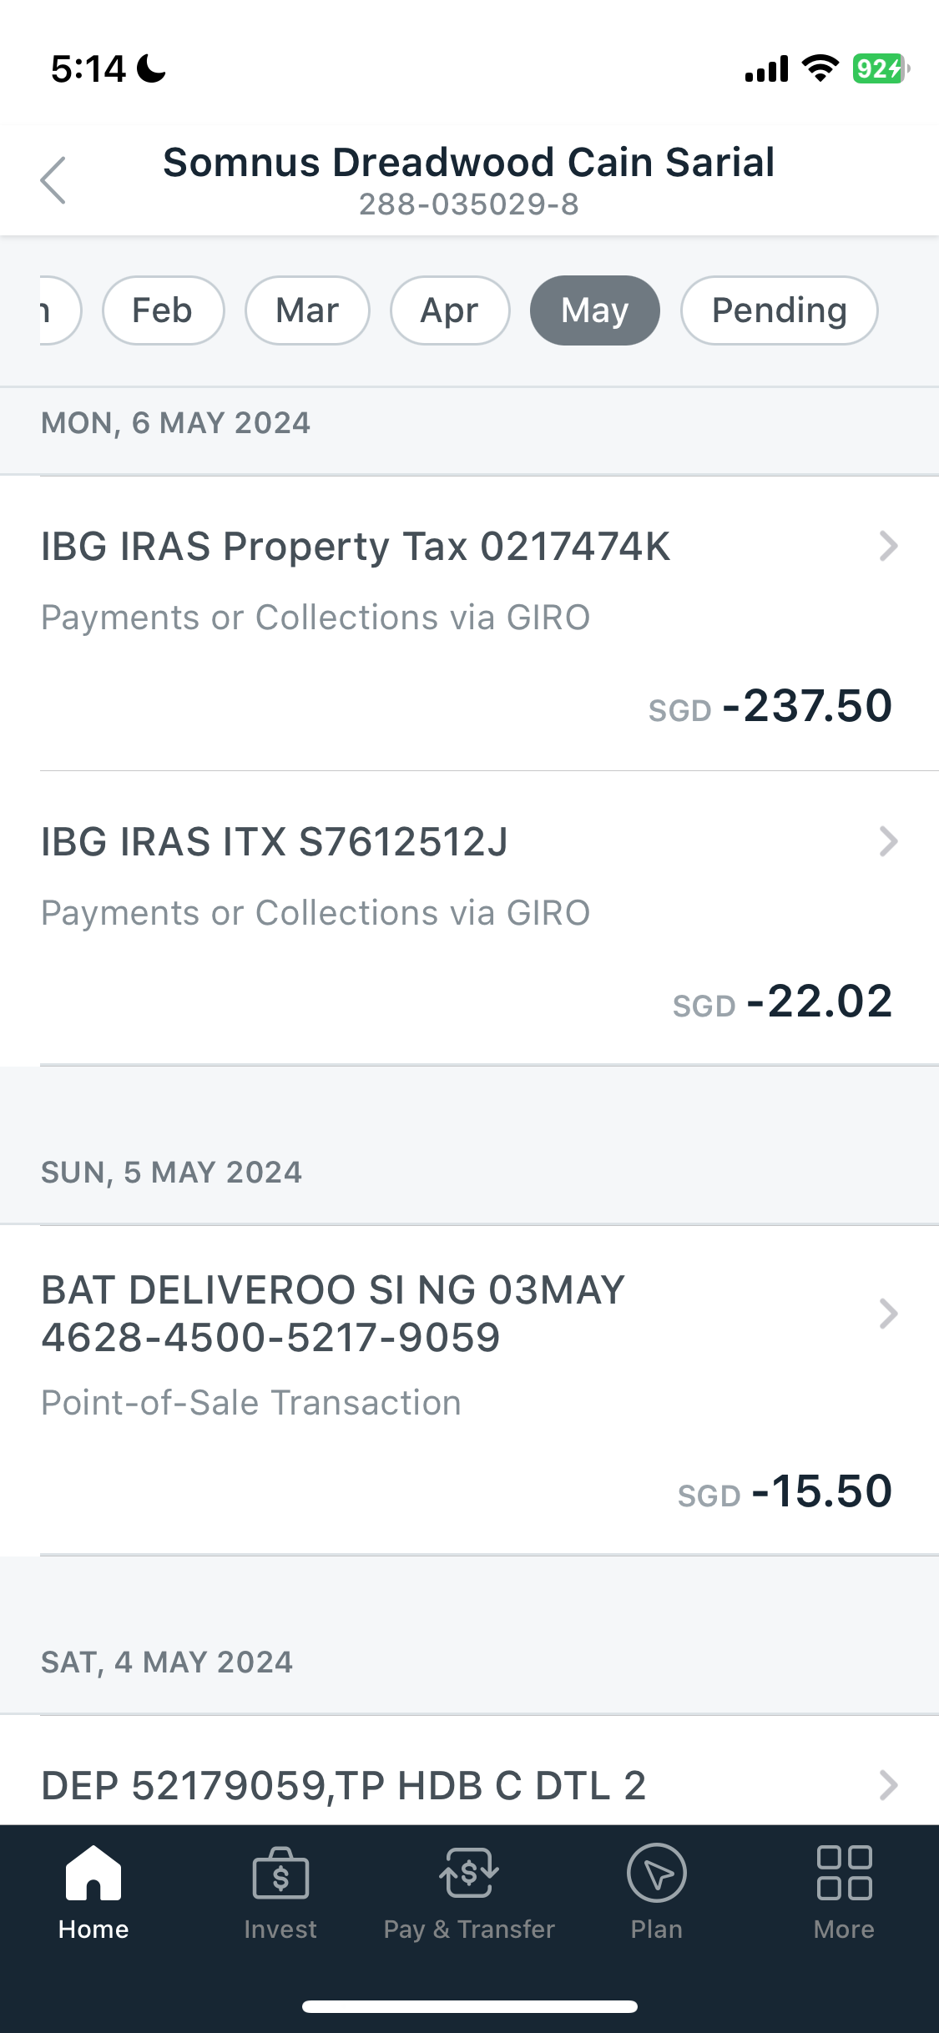Open Pay & Transfer icon
This screenshot has height=2033, width=939.
point(469,1873)
